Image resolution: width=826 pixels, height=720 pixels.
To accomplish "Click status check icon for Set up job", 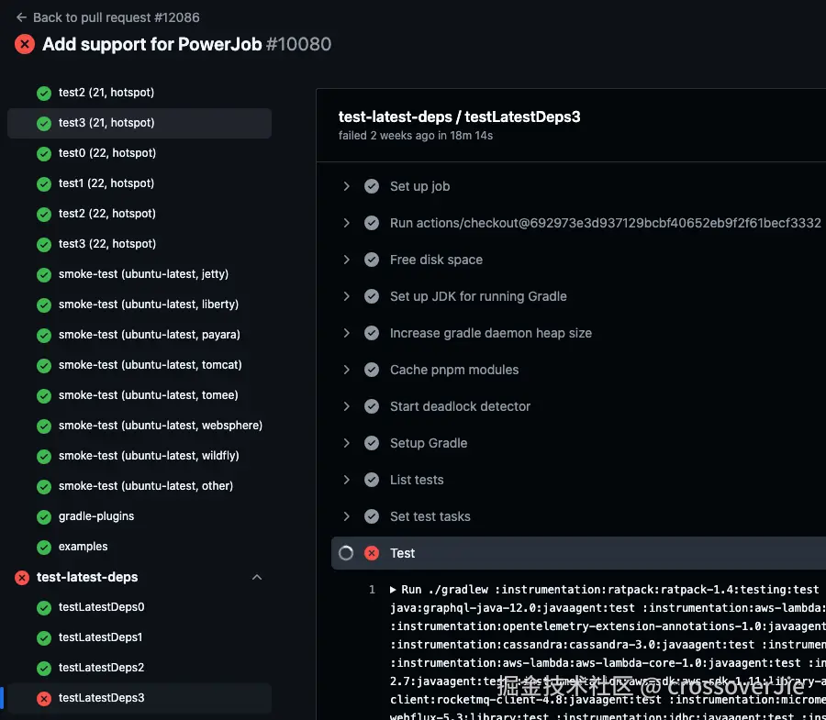I will 372,186.
